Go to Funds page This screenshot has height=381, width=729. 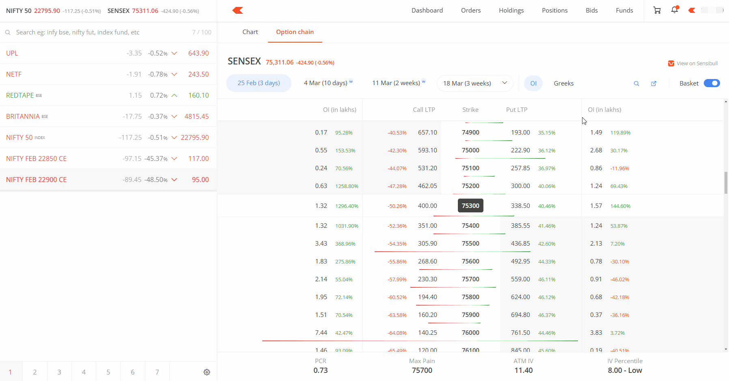tap(624, 11)
